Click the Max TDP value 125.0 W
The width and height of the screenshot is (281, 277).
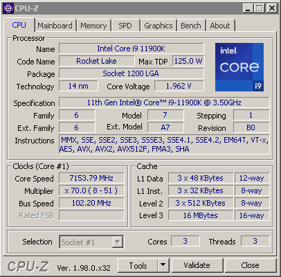point(188,61)
